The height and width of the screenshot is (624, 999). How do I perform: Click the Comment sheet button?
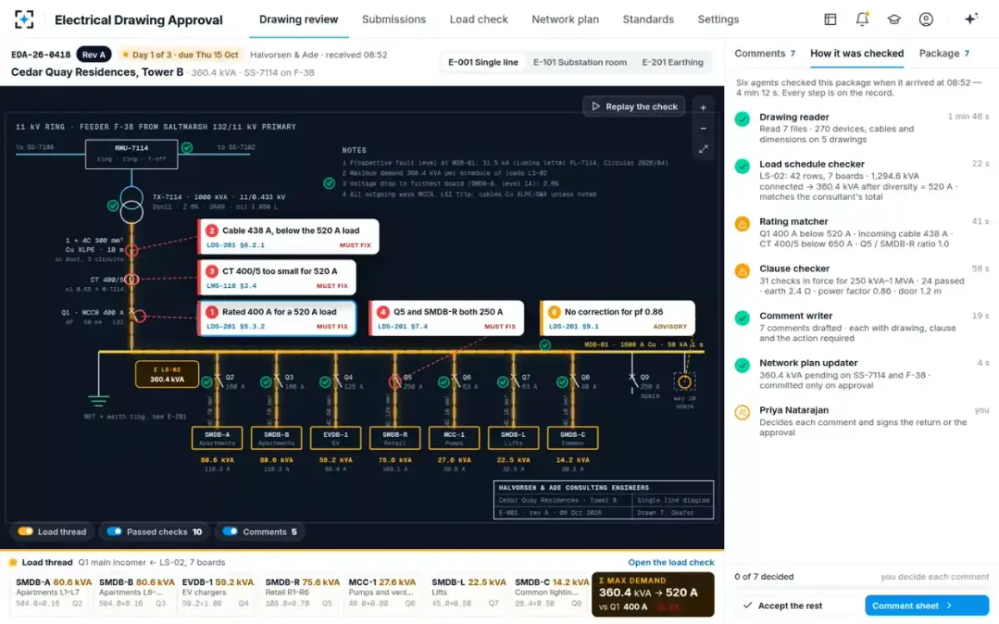927,606
